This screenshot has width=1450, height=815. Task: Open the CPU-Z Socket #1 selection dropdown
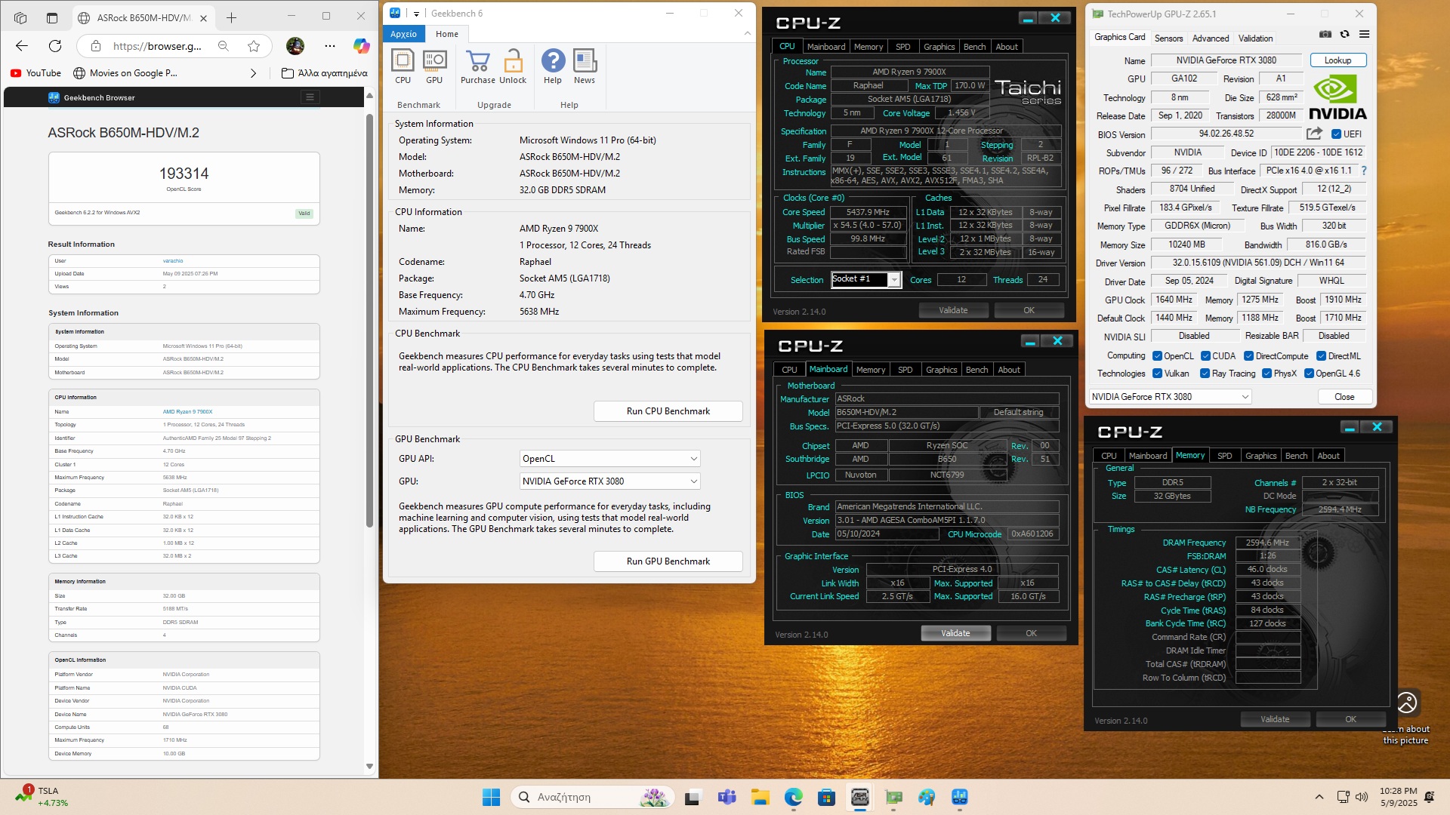(865, 279)
